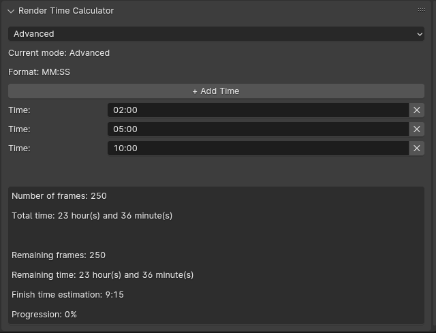
Task: Focus the 10:00 time input field
Action: 258,148
